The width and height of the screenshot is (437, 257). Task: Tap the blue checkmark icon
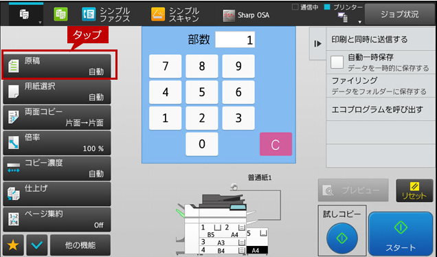[x=37, y=245]
